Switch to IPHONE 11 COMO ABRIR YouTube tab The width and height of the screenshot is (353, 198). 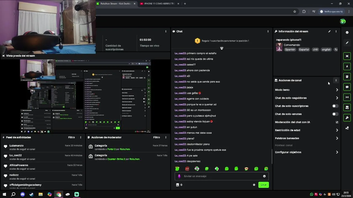tap(159, 4)
